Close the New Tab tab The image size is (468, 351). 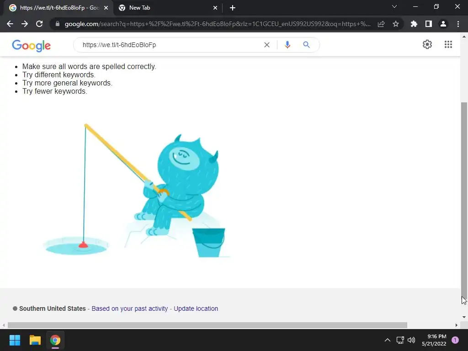(215, 8)
